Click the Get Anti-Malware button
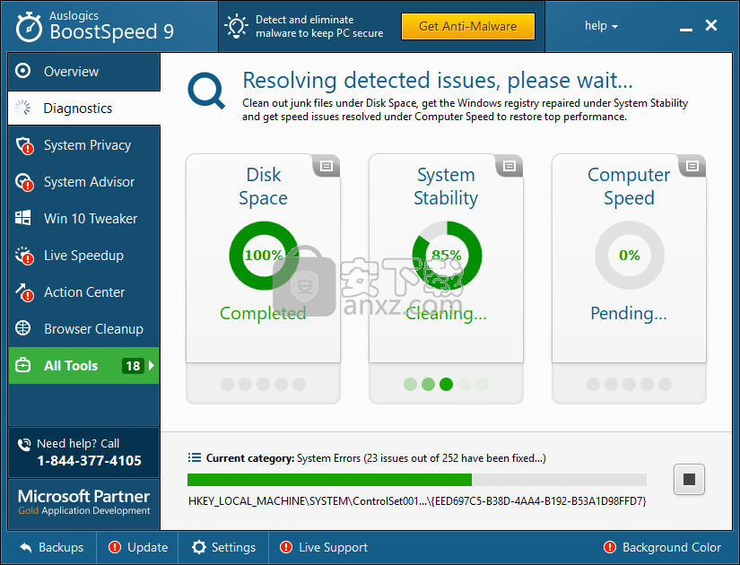The image size is (740, 565). point(467,26)
